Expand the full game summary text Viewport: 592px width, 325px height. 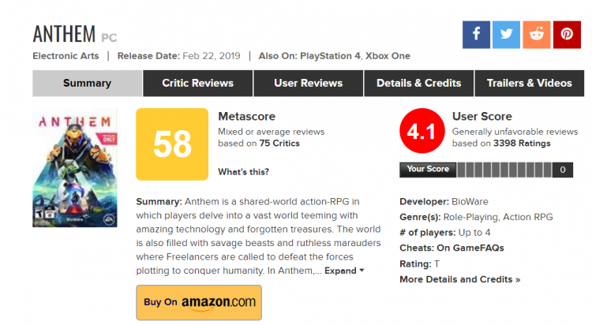pyautogui.click(x=345, y=271)
